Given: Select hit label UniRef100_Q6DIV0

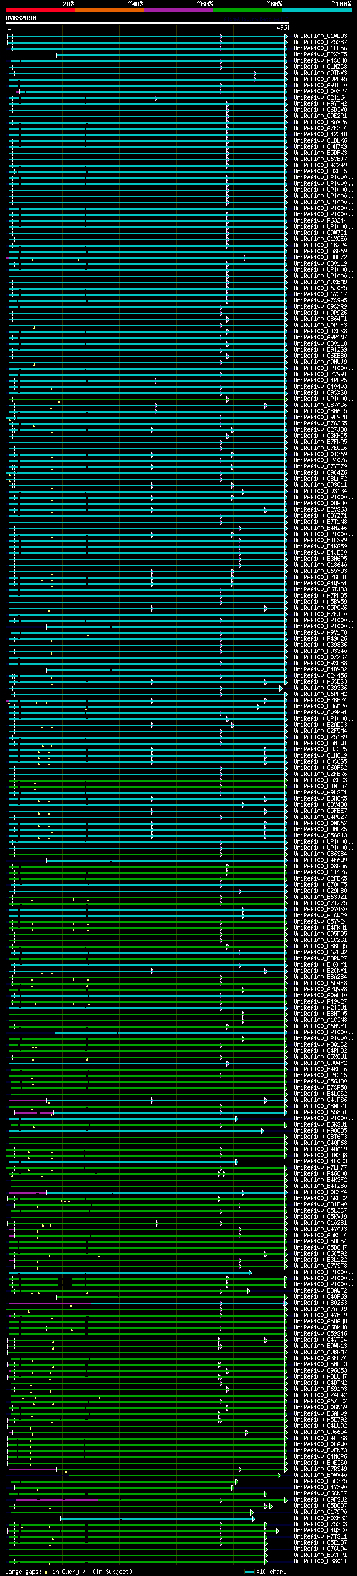Looking at the screenshot, I should pos(320,110).
